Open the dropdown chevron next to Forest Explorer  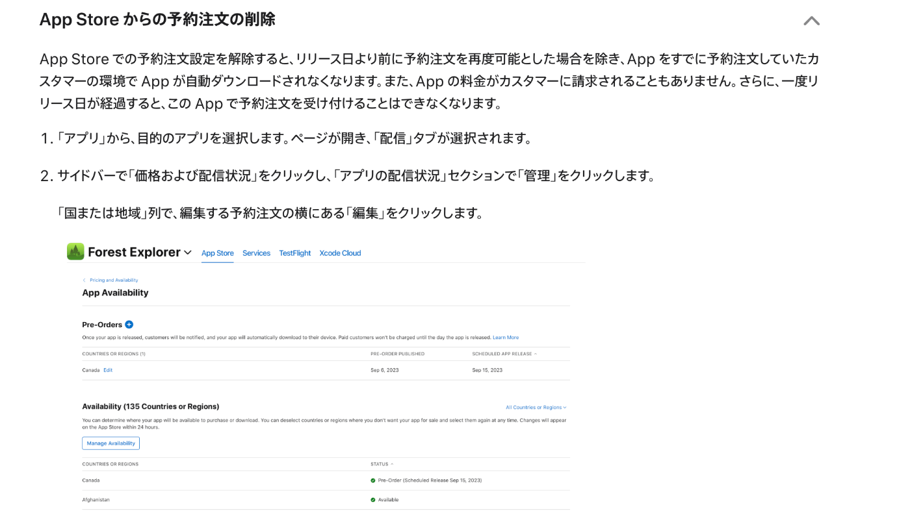(x=188, y=253)
